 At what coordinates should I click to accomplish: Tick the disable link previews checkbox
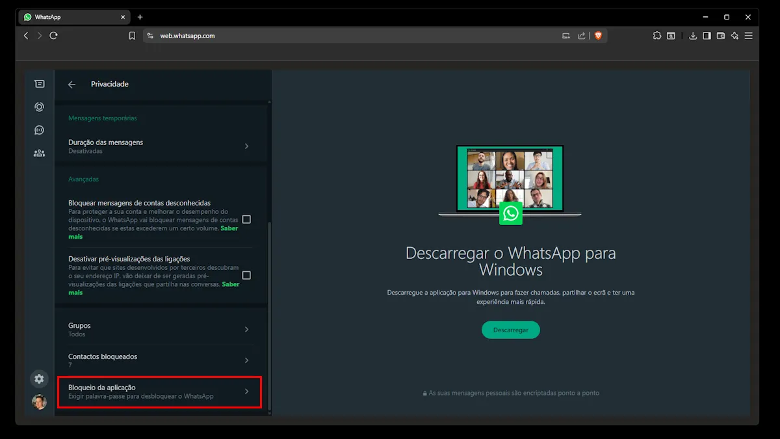[246, 276]
